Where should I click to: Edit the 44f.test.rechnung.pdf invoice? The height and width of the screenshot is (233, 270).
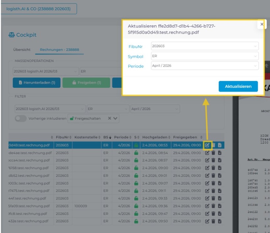(207, 198)
